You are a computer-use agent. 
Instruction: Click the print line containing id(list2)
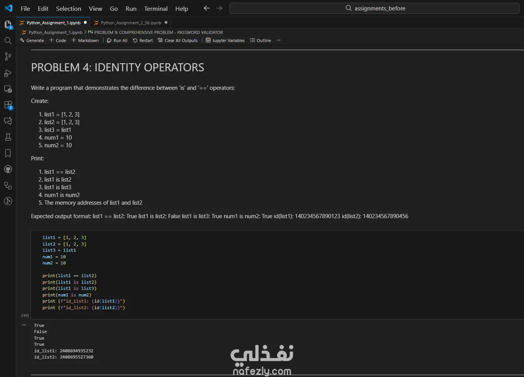(84, 308)
